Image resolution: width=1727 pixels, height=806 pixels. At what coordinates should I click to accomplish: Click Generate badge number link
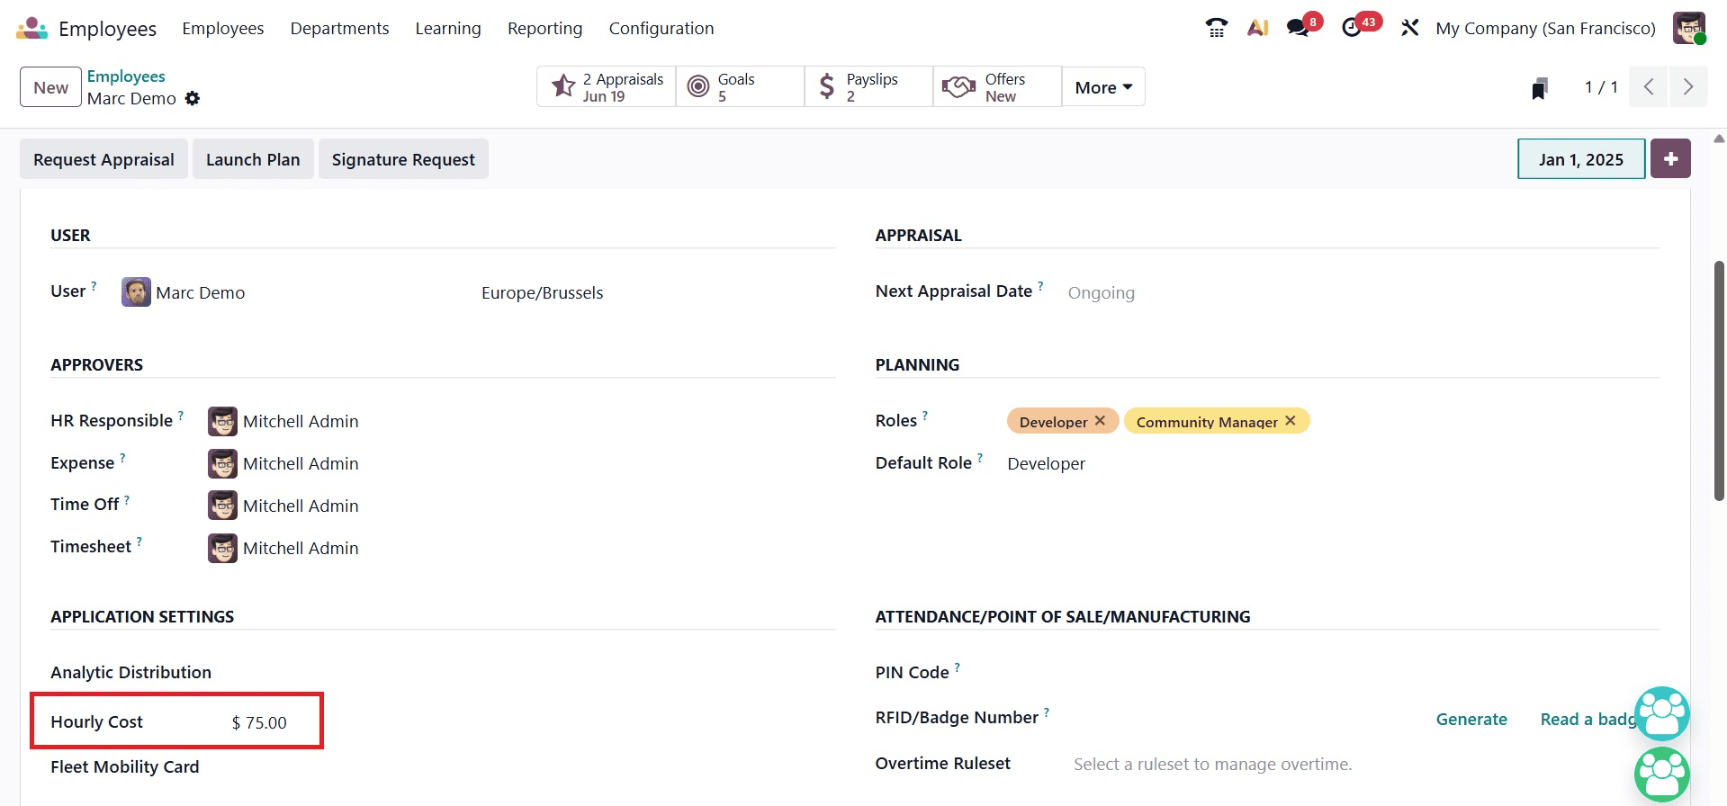pyautogui.click(x=1471, y=719)
